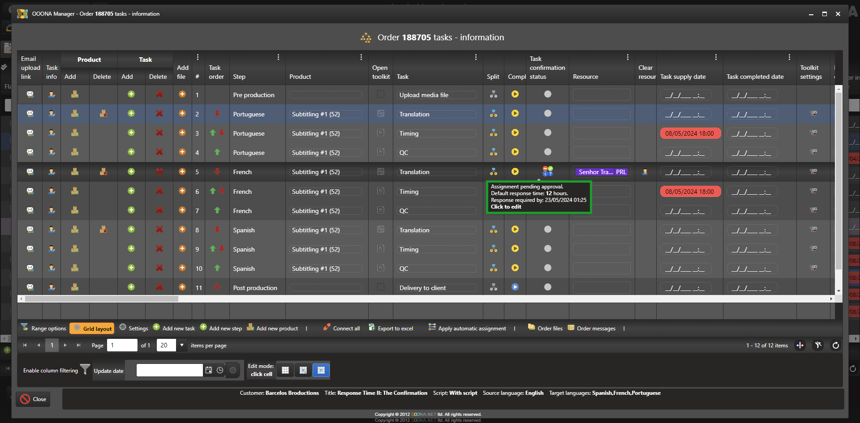Click the Complete play icon for row 8
Image resolution: width=860 pixels, height=423 pixels.
pos(515,230)
